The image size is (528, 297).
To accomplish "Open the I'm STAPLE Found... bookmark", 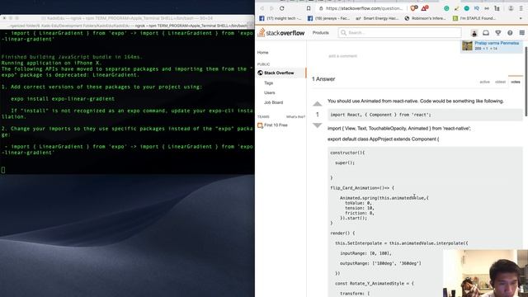I will point(474,18).
